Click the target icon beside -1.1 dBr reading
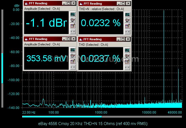Screen dimensions: 186x128 point(73,20)
